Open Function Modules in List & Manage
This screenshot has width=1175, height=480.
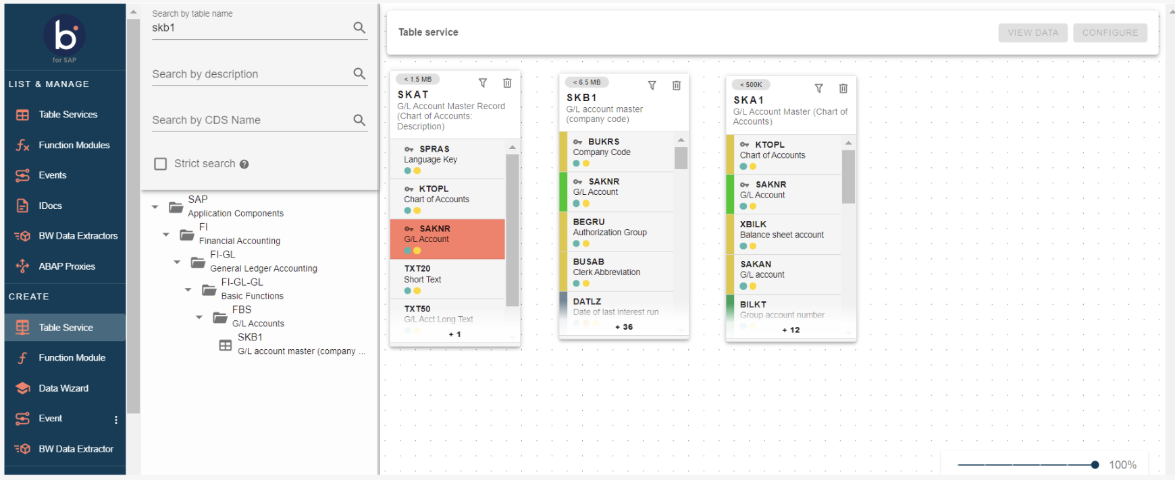click(x=74, y=145)
